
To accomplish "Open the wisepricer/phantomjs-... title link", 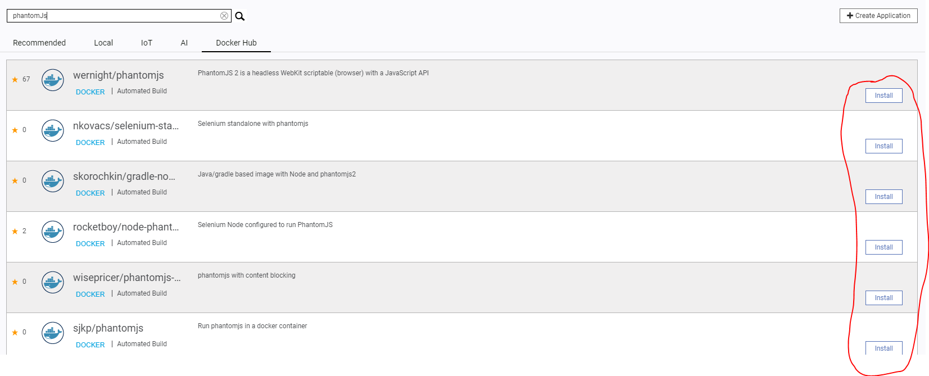I will pos(126,278).
